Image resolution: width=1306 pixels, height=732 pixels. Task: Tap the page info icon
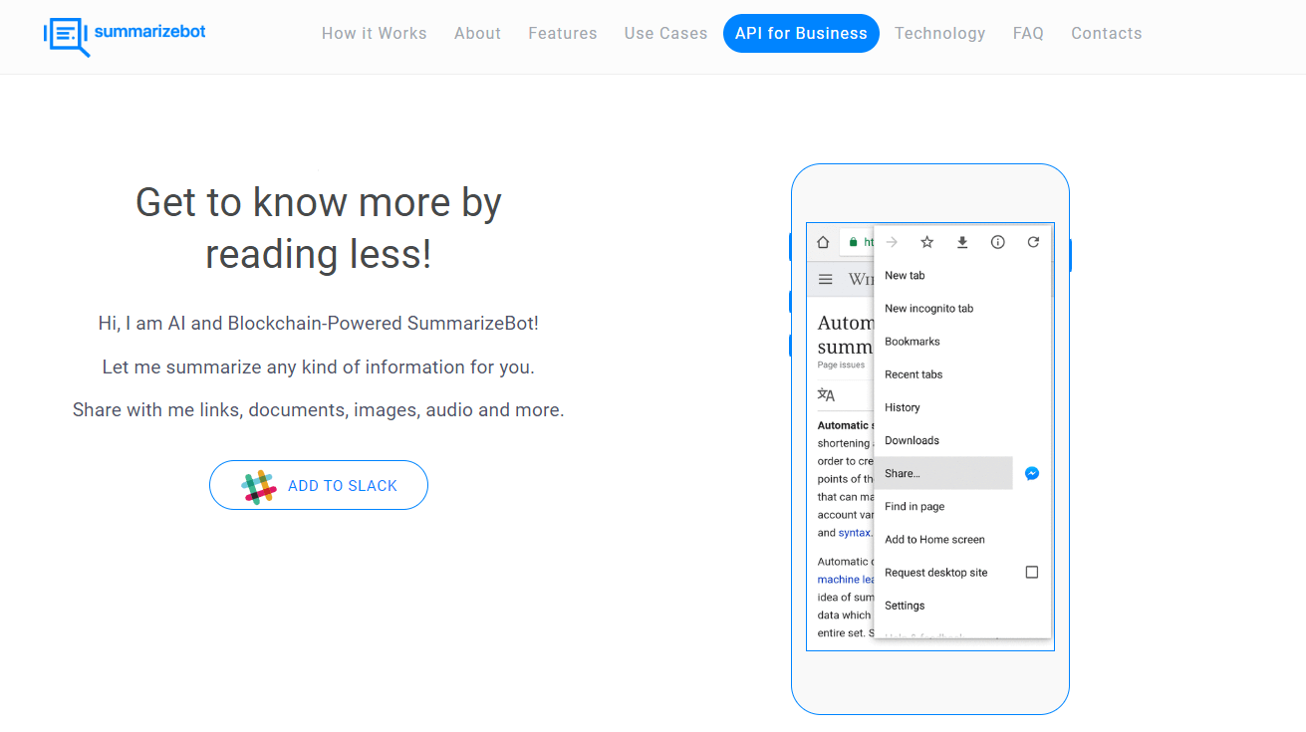pyautogui.click(x=997, y=242)
